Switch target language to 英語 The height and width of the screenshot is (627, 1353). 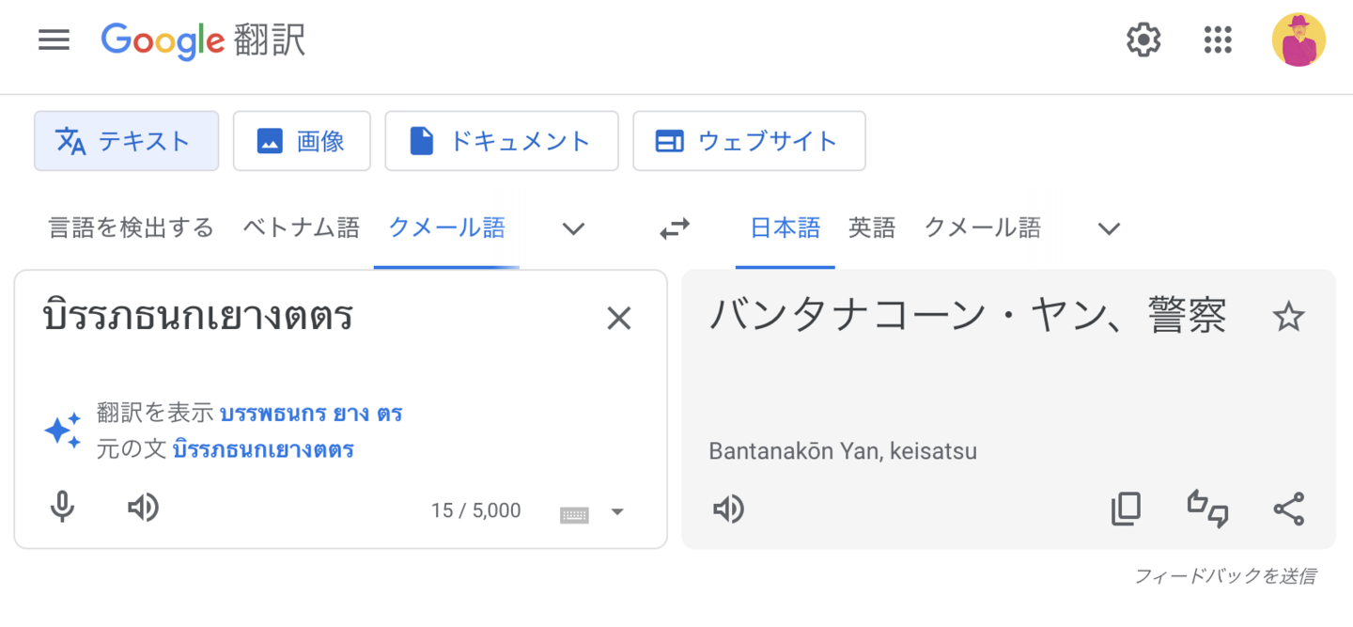(x=871, y=227)
